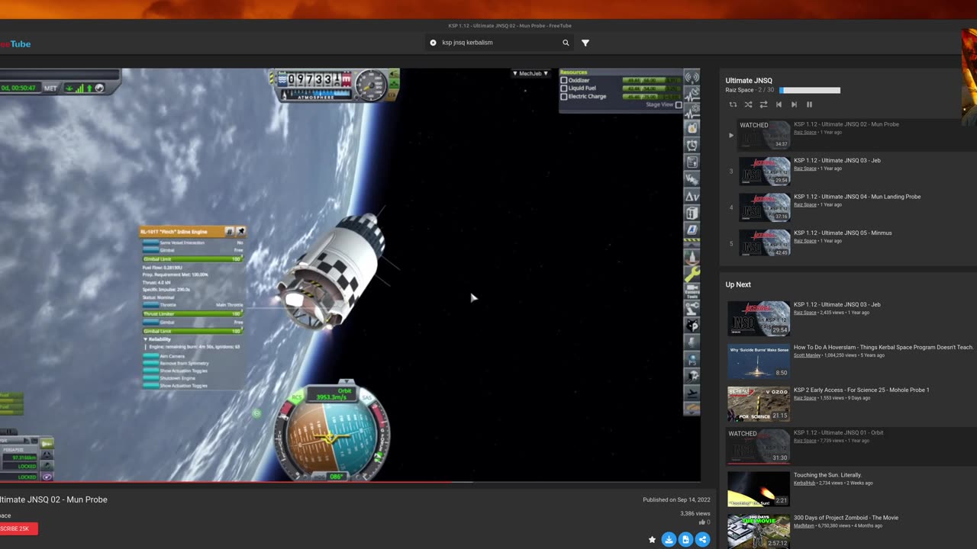Click the airplane toolbar icon

tap(692, 393)
